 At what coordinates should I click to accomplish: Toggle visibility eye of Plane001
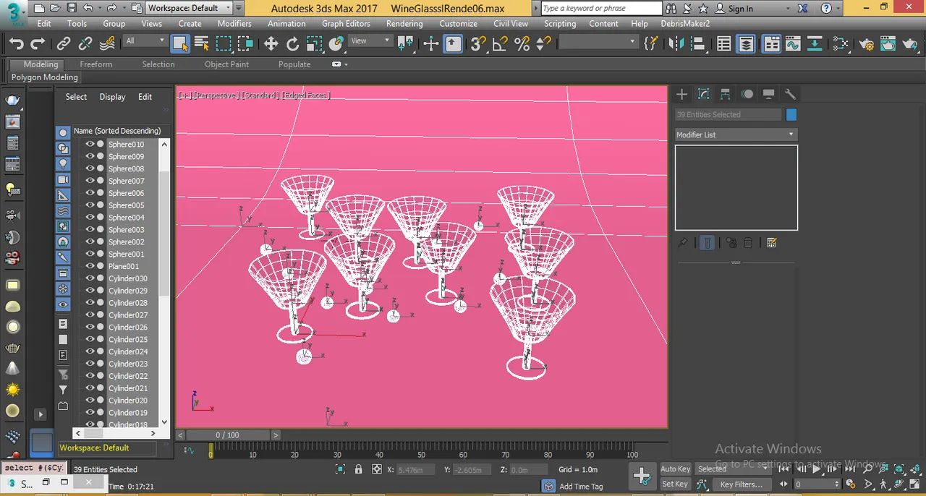(x=90, y=266)
